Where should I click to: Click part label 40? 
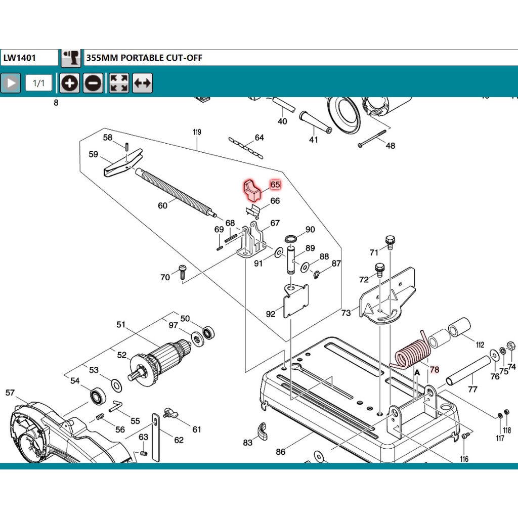(282, 121)
